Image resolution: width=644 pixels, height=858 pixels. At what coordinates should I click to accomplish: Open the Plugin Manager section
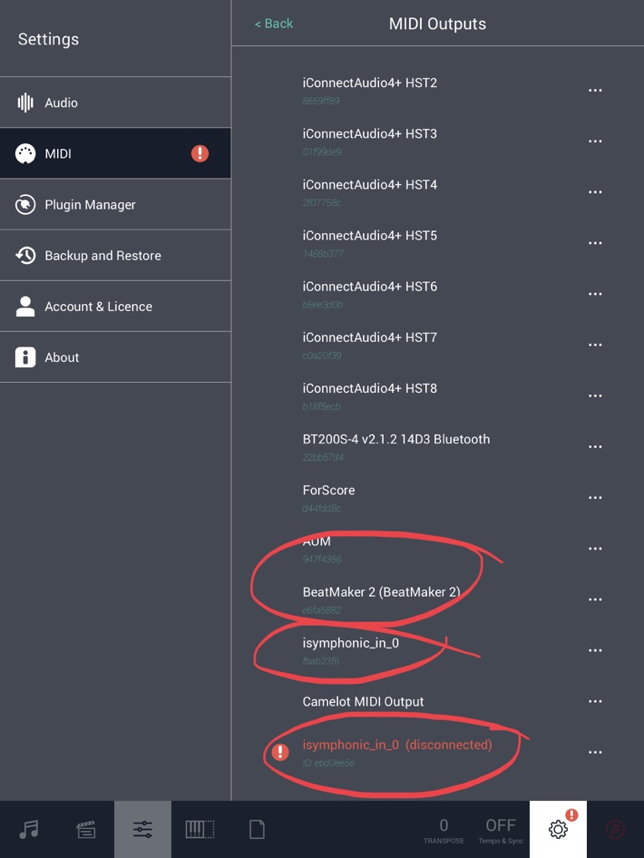click(115, 204)
